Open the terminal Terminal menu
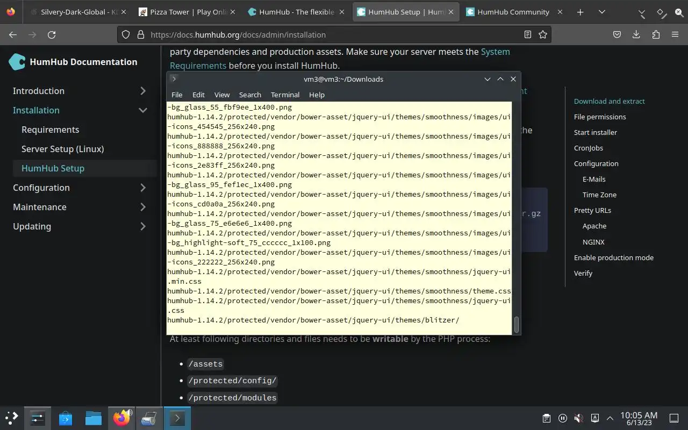Screen dimensions: 688x430 click(x=285, y=95)
